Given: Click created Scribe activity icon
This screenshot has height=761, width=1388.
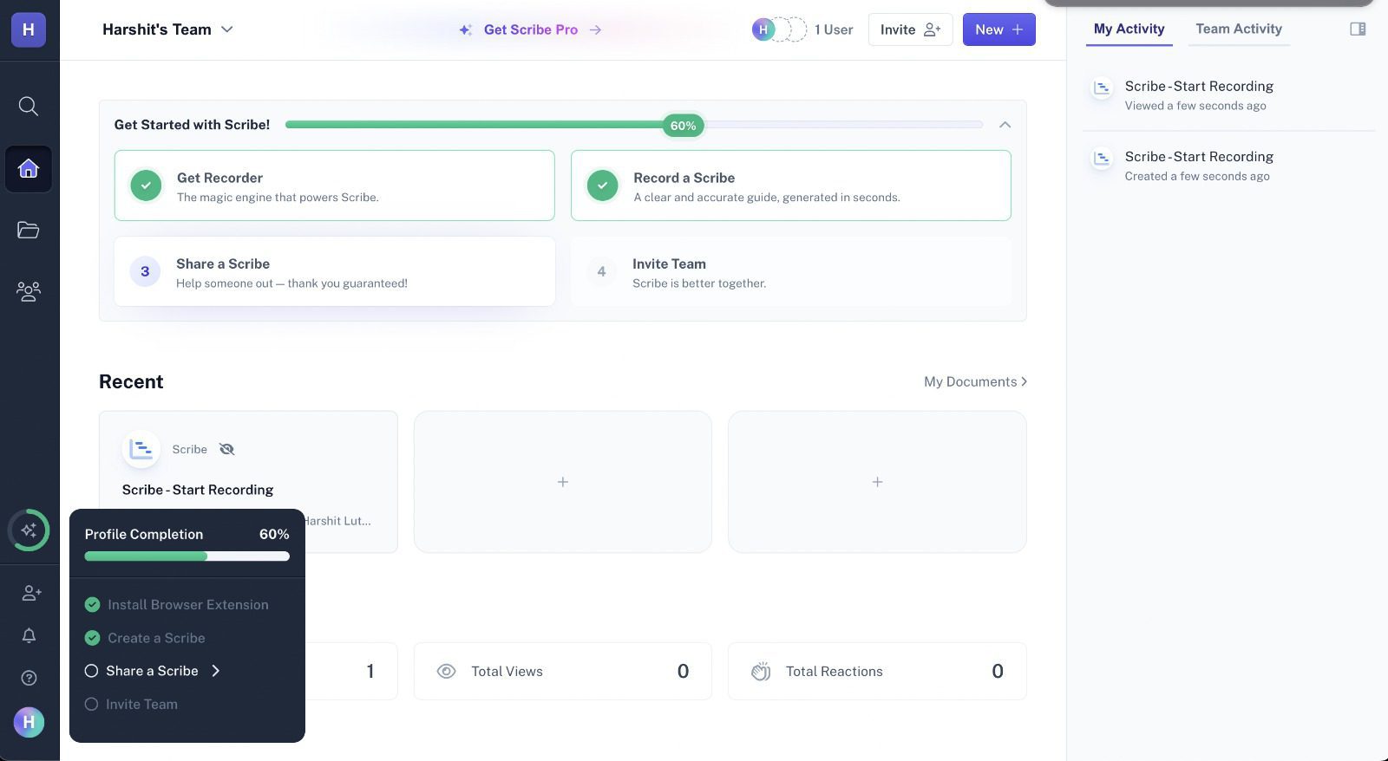Looking at the screenshot, I should 1102,158.
